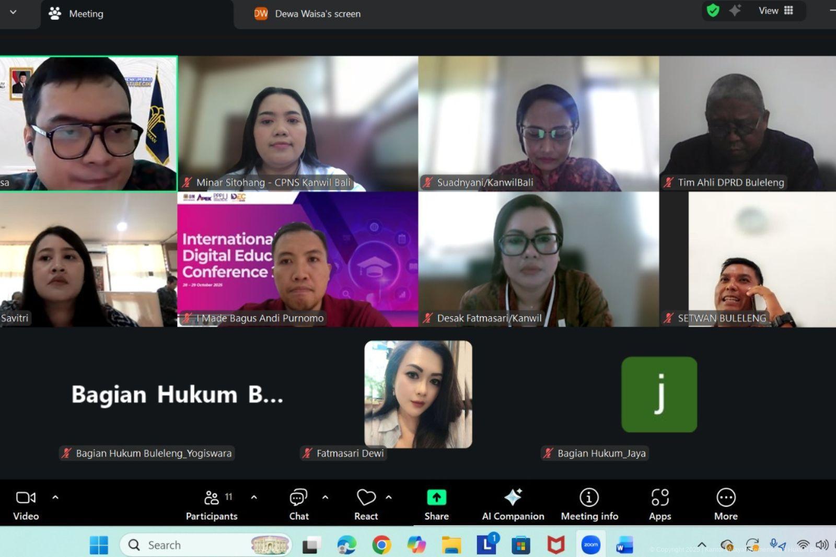Open Google Chrome from the taskbar
This screenshot has width=836, height=557.
point(381,545)
